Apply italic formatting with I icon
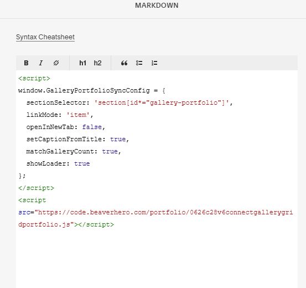Screen dimensions: 306x288 (41, 63)
